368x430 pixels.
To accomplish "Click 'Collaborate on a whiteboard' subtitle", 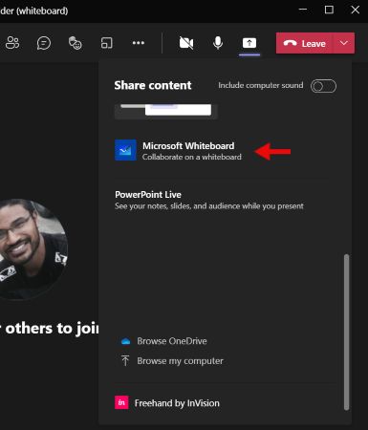I will pyautogui.click(x=192, y=157).
